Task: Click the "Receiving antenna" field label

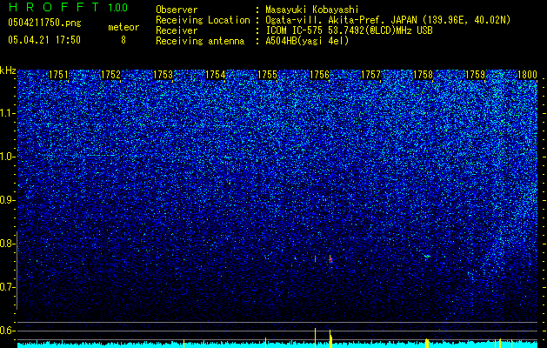Action: (x=200, y=41)
